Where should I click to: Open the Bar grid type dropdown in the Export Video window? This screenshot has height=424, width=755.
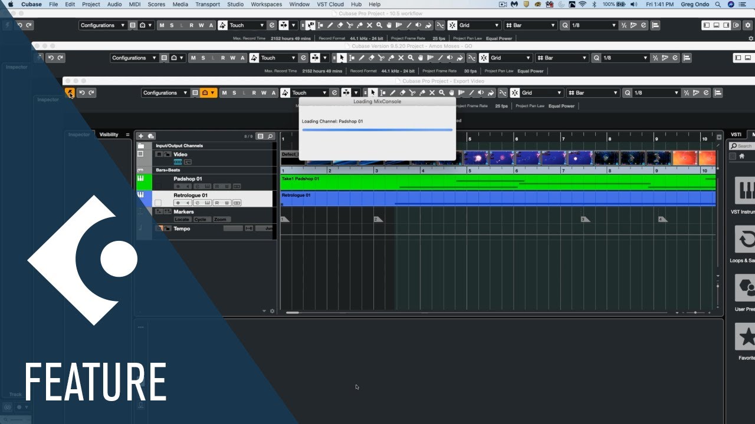[594, 92]
